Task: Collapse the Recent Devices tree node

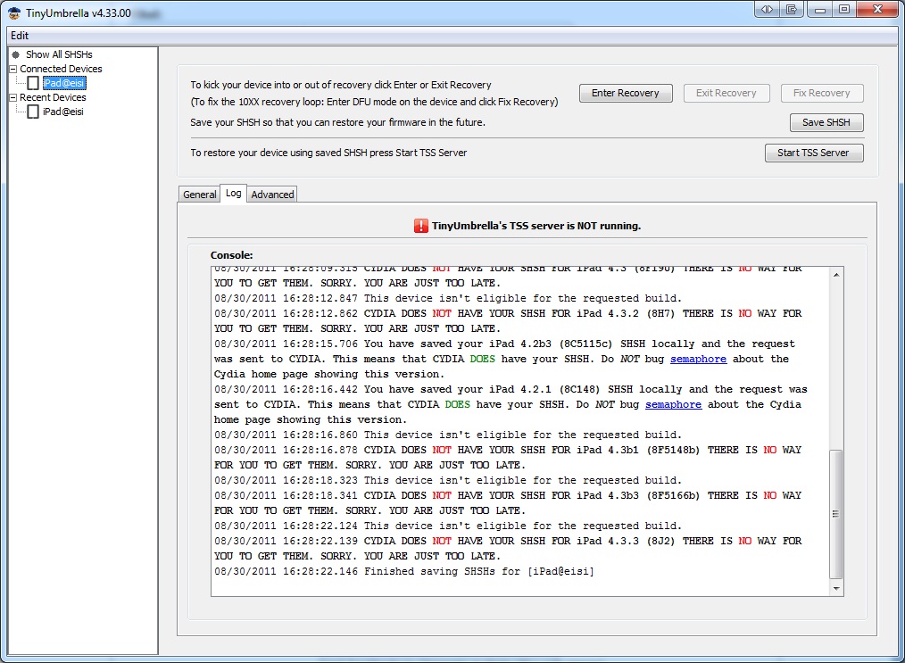Action: [12, 97]
